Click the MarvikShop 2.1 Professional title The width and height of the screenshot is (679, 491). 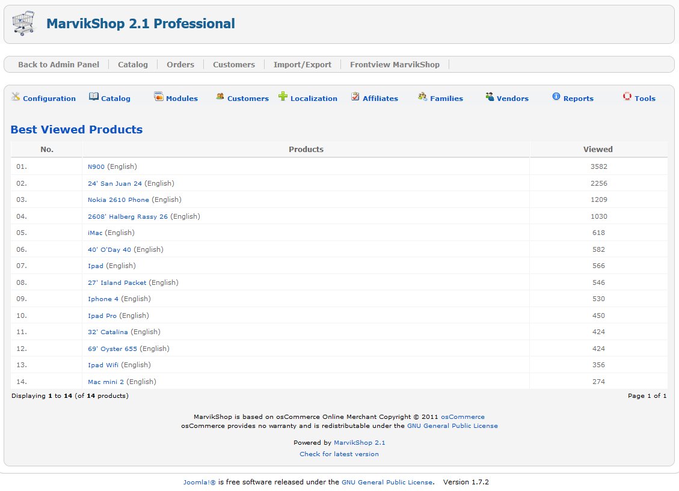(x=141, y=23)
